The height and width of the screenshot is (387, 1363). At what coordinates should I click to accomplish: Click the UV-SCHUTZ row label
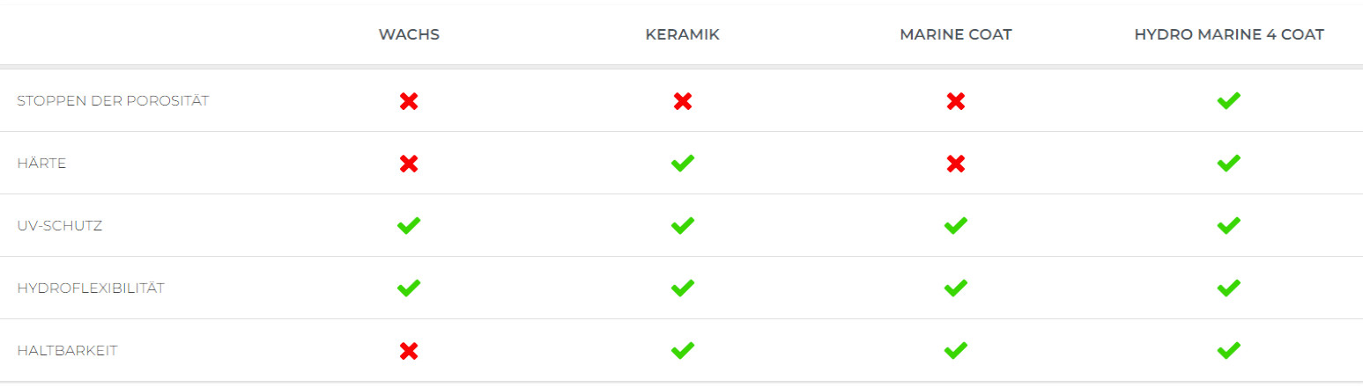(x=60, y=225)
